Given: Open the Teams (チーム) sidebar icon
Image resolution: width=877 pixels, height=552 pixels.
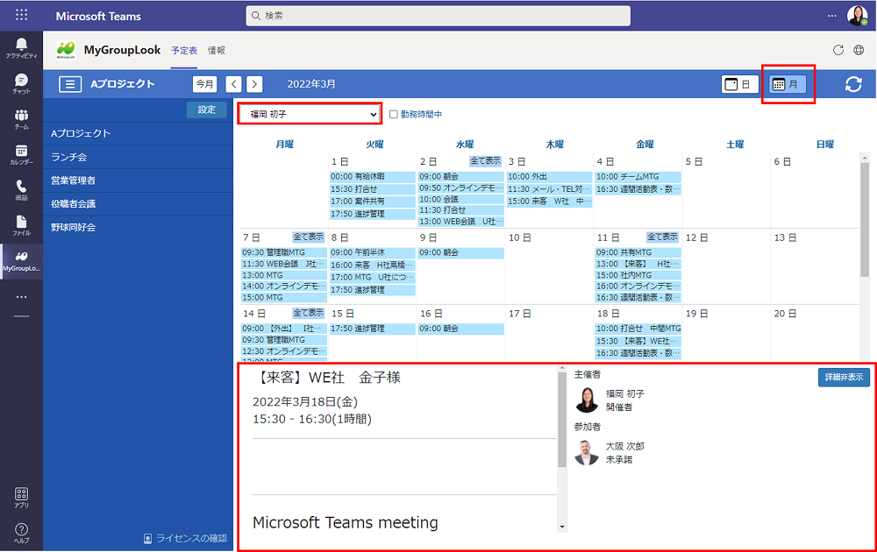Looking at the screenshot, I should click(21, 119).
